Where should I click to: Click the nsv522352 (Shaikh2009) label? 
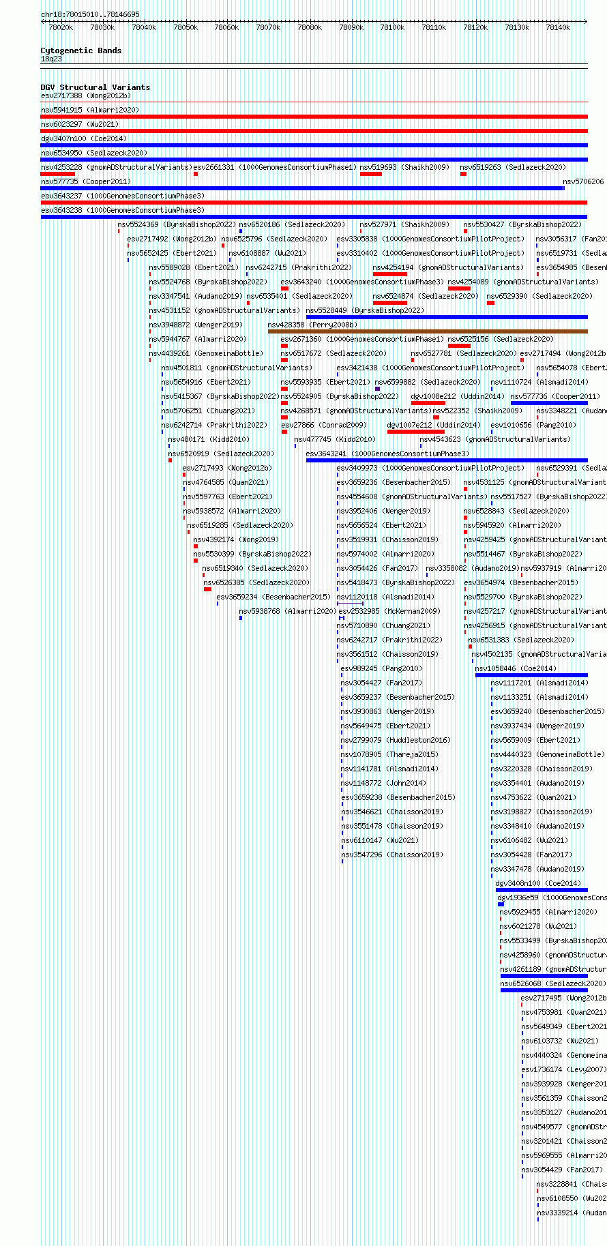[x=477, y=411]
